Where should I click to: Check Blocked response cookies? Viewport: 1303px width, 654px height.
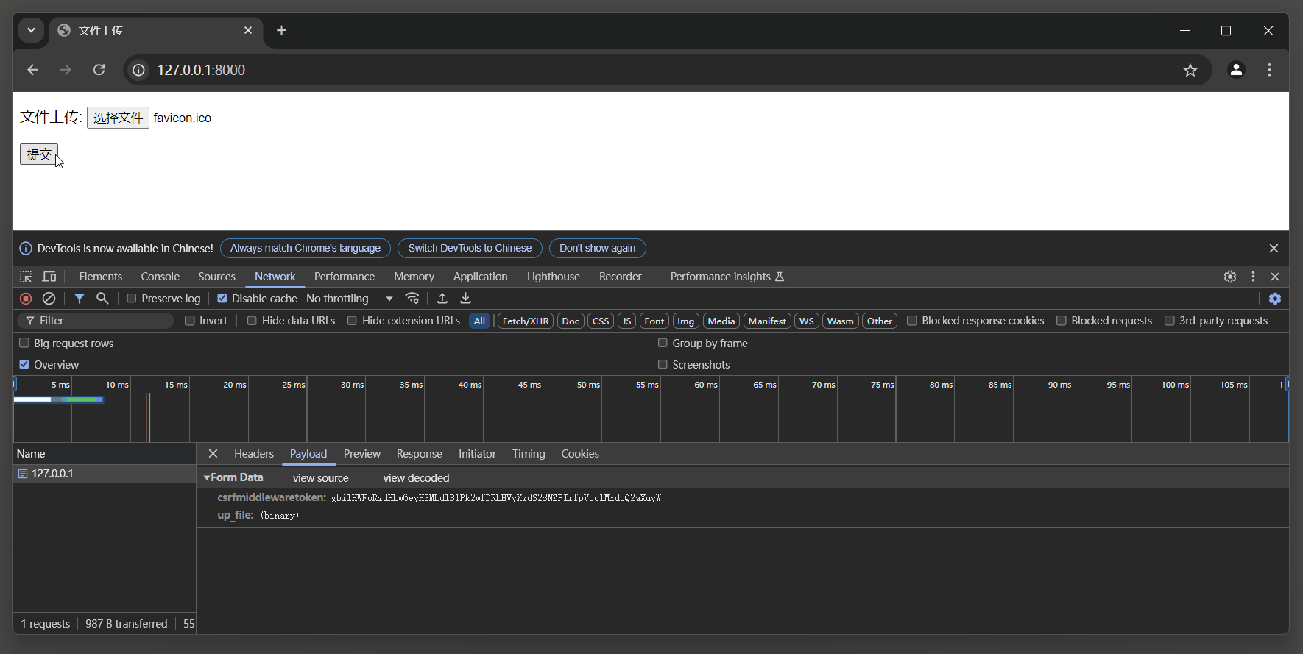[x=912, y=321]
